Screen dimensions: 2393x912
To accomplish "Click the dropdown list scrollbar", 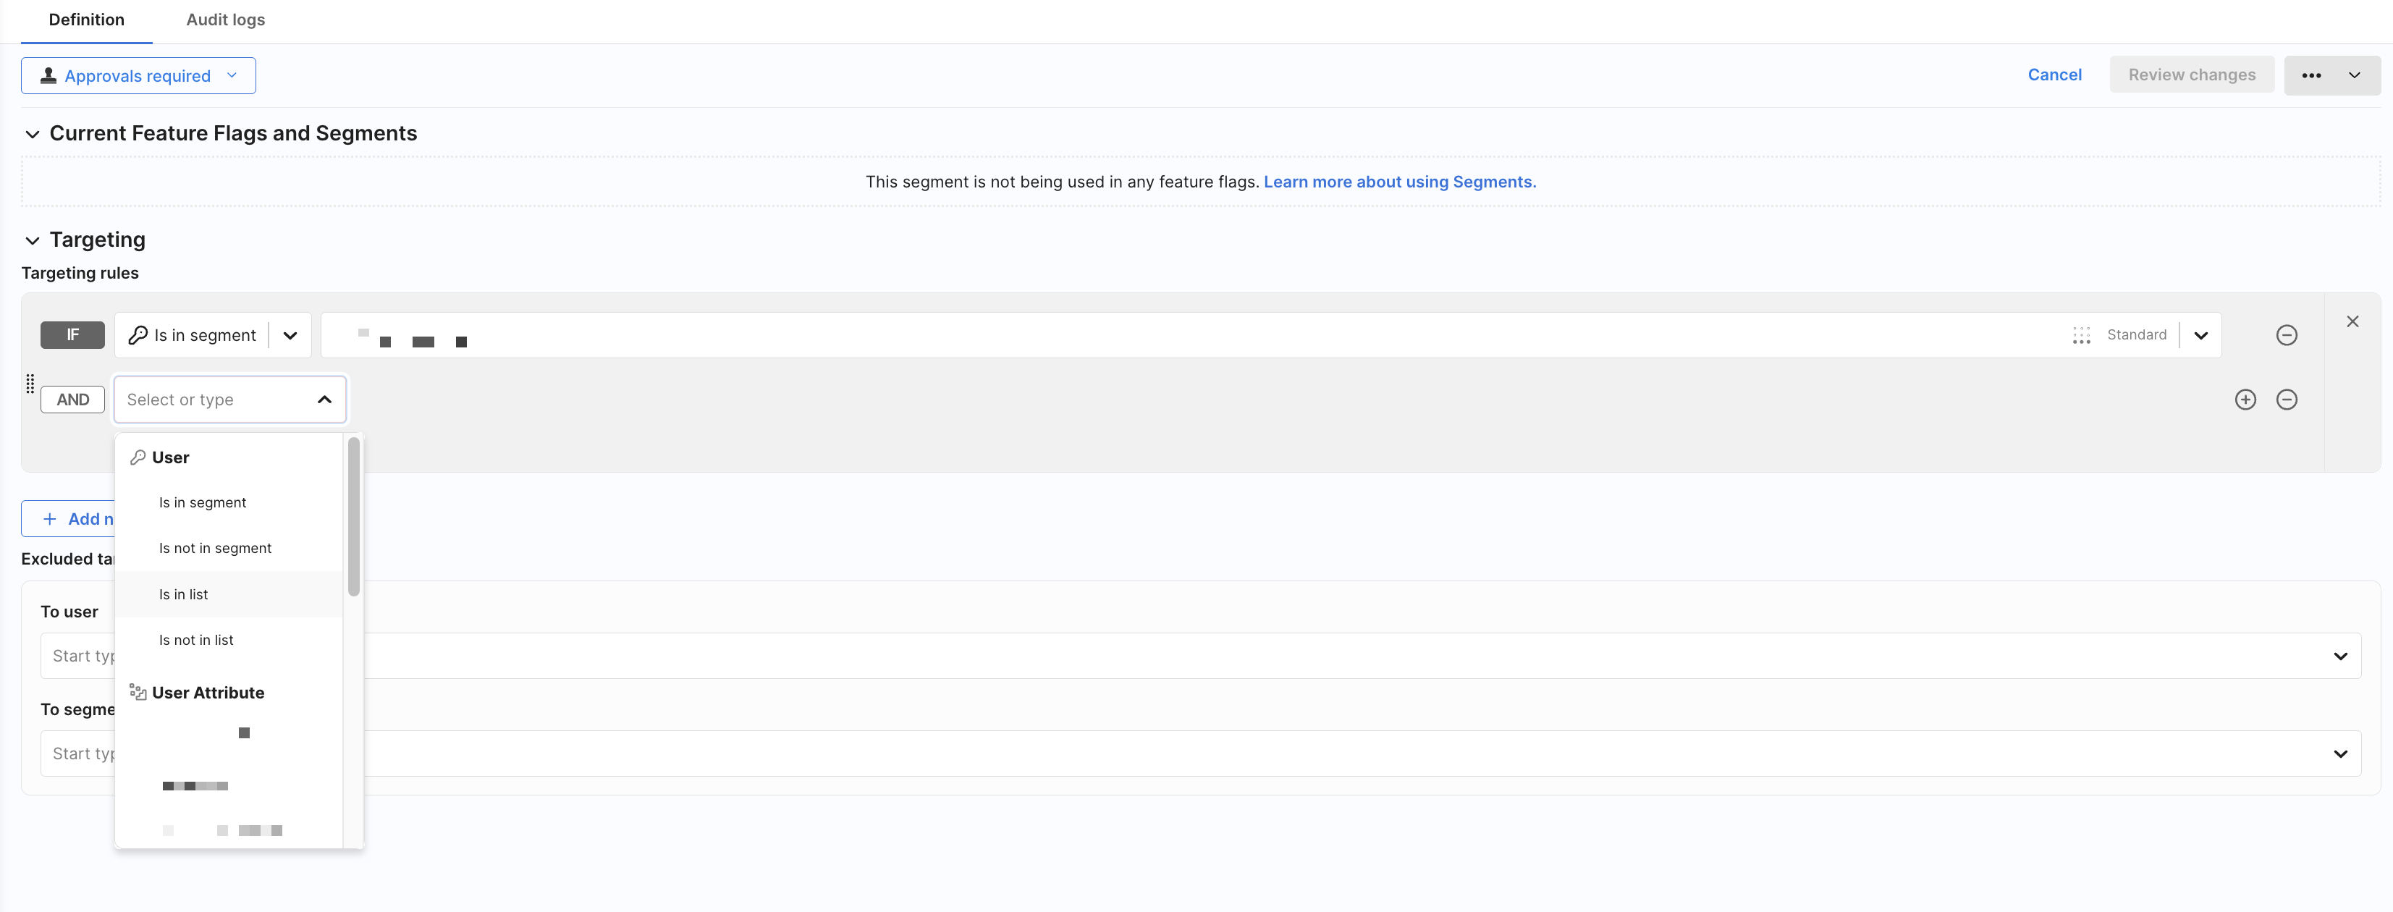I will coord(353,516).
